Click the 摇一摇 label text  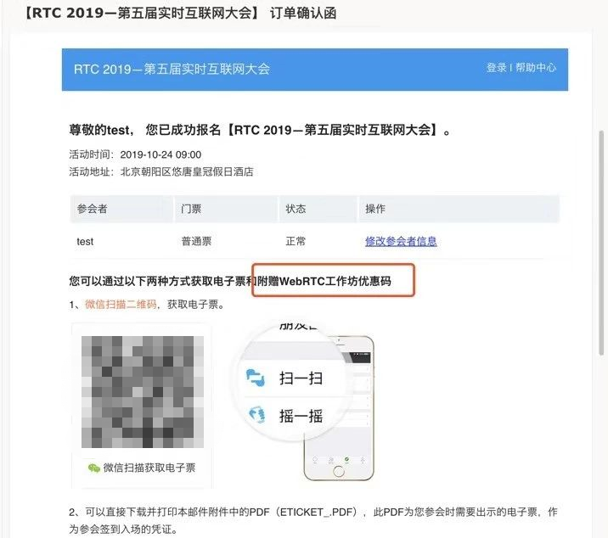301,416
